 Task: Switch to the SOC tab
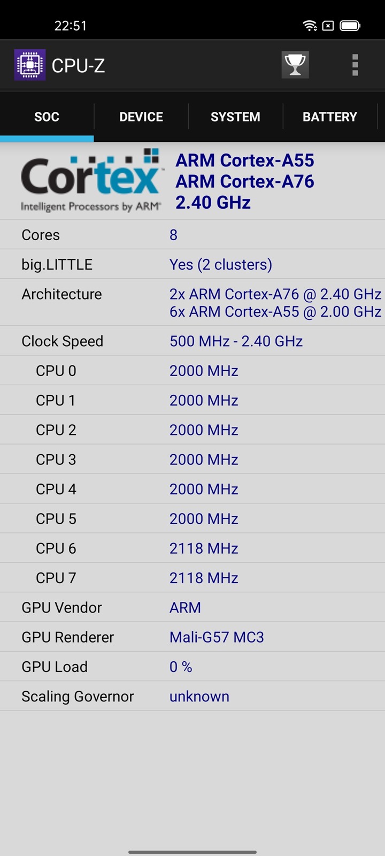click(x=47, y=117)
